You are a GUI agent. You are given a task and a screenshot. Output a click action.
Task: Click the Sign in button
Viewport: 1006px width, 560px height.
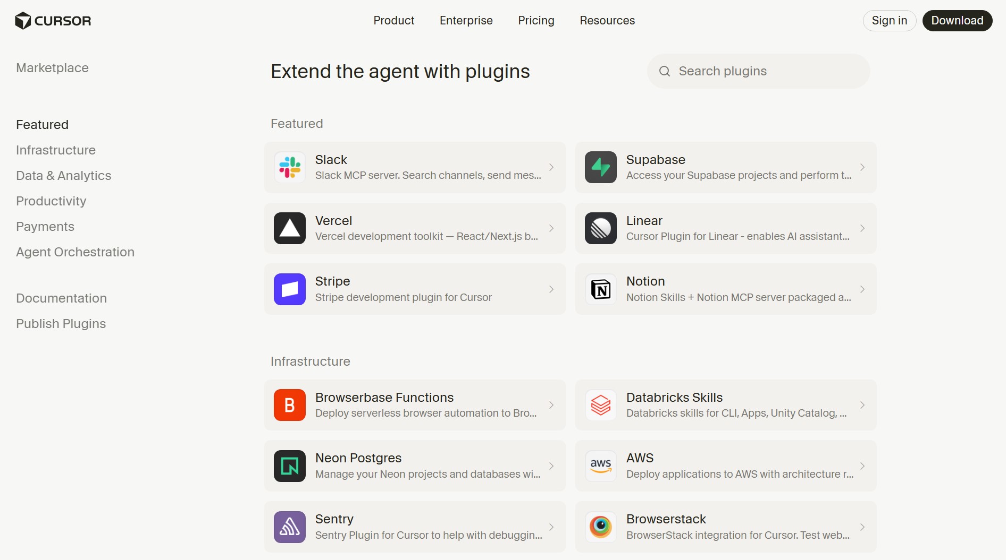889,21
